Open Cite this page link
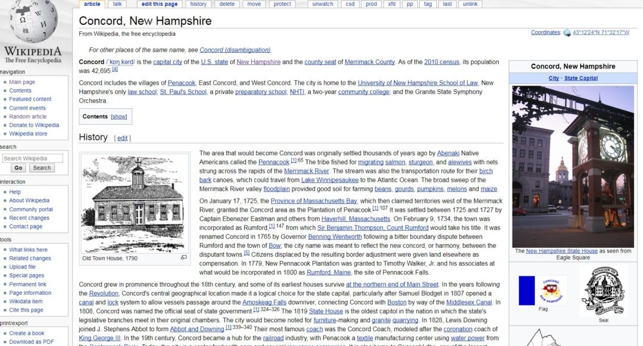 pyautogui.click(x=26, y=310)
